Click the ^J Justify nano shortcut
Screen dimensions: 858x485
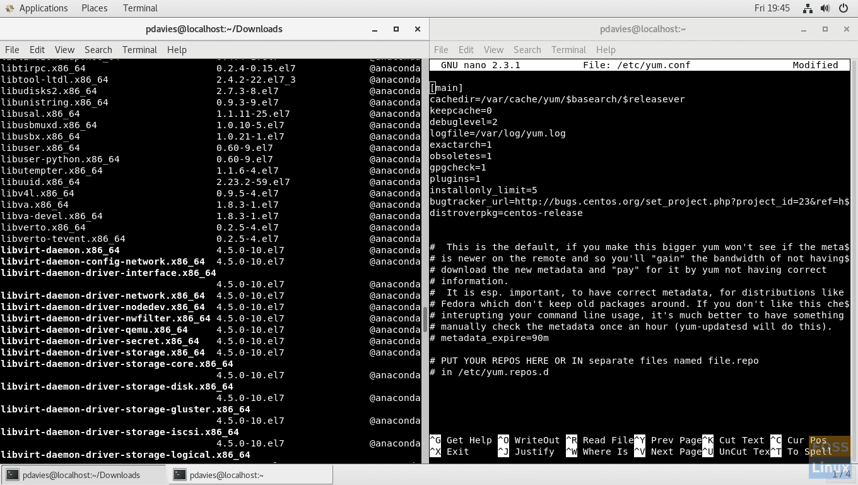click(x=526, y=452)
